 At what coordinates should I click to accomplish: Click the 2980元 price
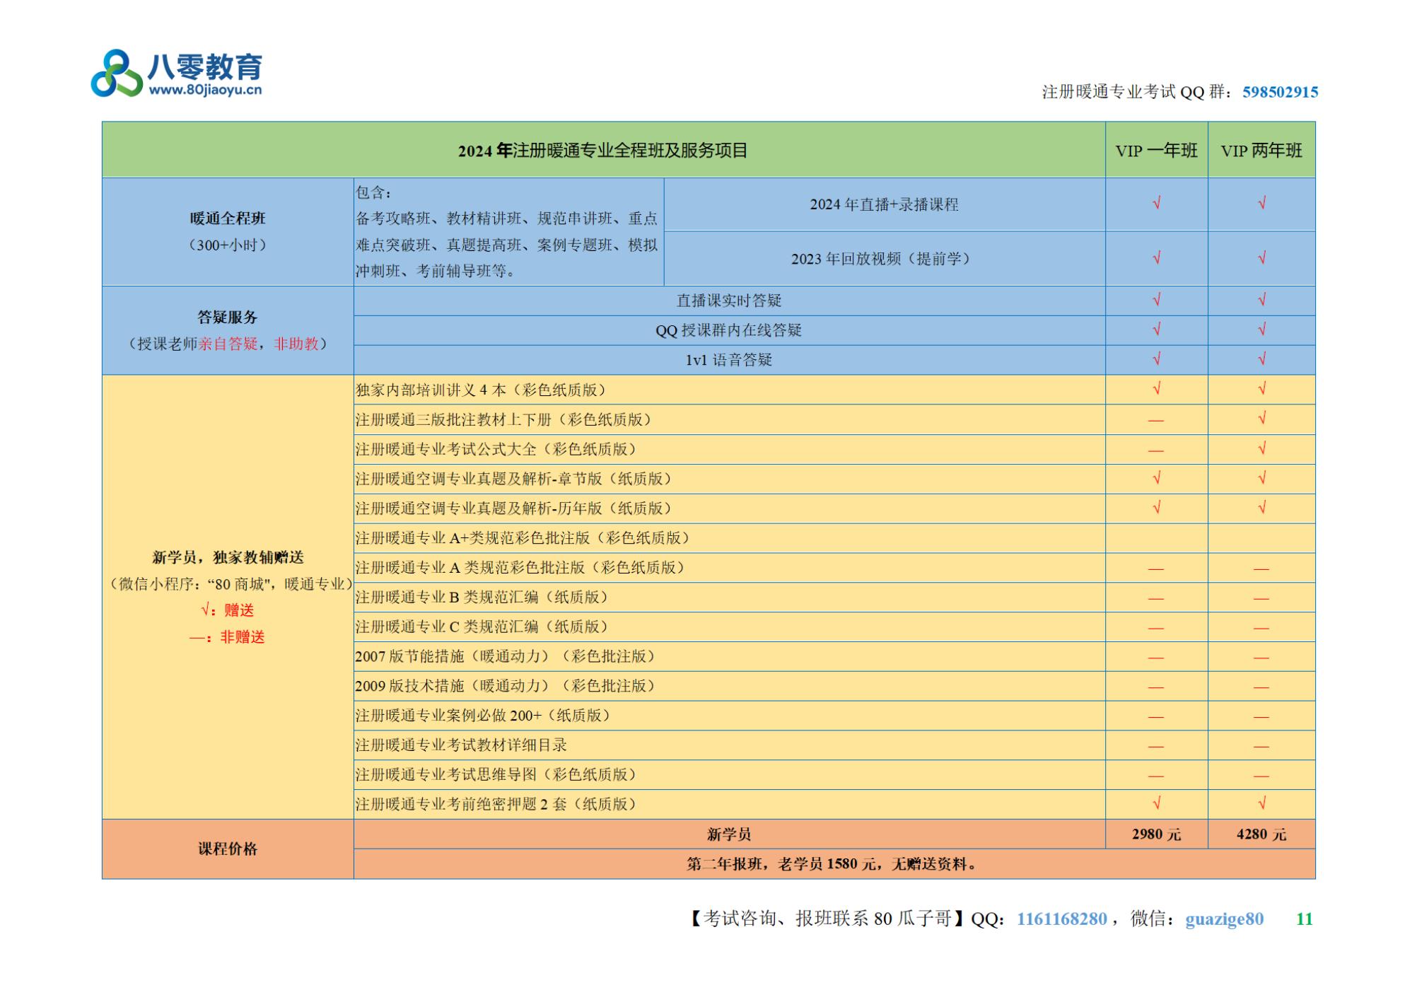tap(1156, 834)
